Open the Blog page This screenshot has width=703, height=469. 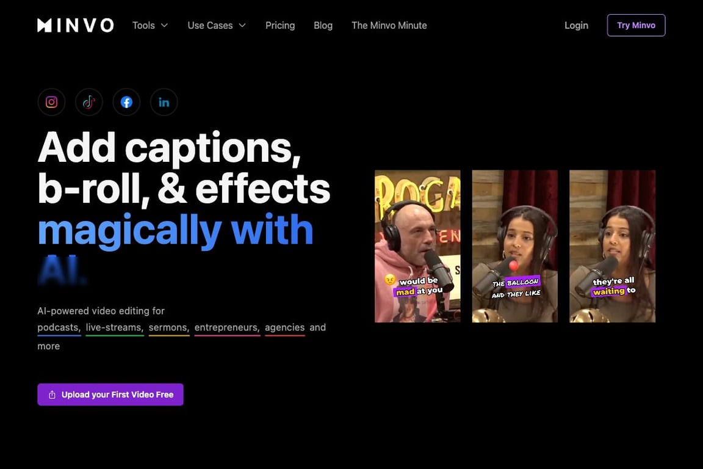(x=323, y=26)
